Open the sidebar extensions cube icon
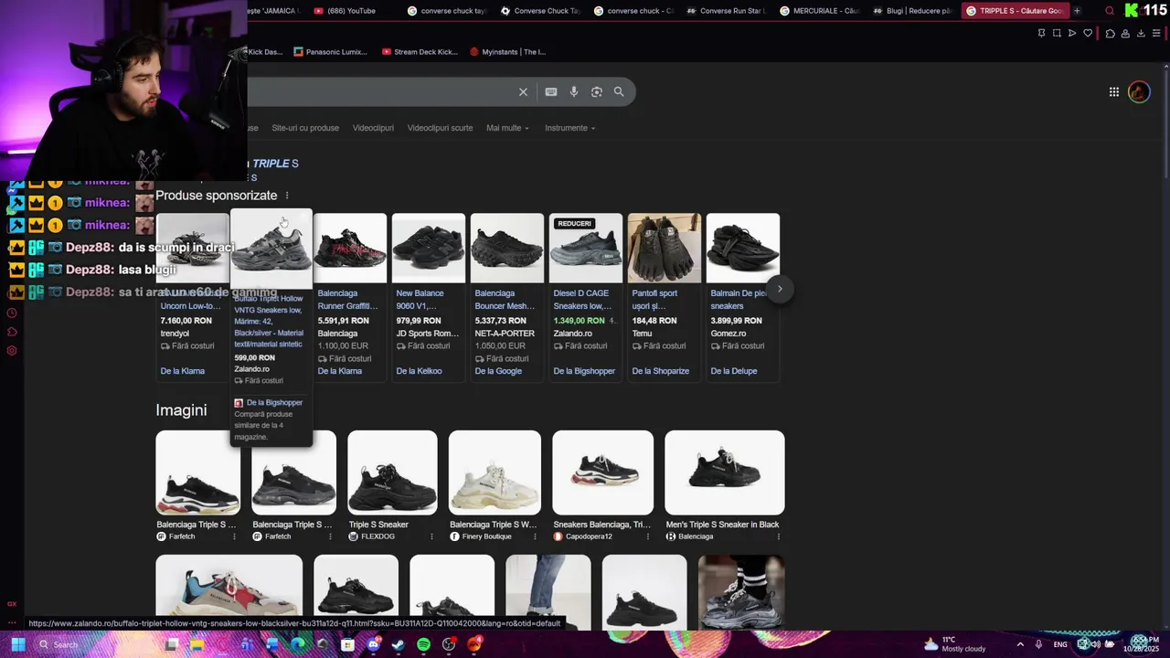The height and width of the screenshot is (658, 1170). tap(12, 332)
